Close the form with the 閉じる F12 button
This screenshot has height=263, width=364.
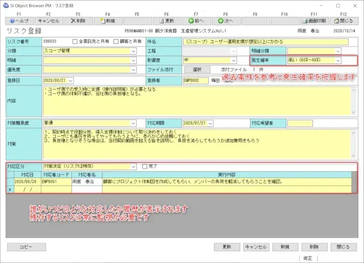click(x=344, y=21)
